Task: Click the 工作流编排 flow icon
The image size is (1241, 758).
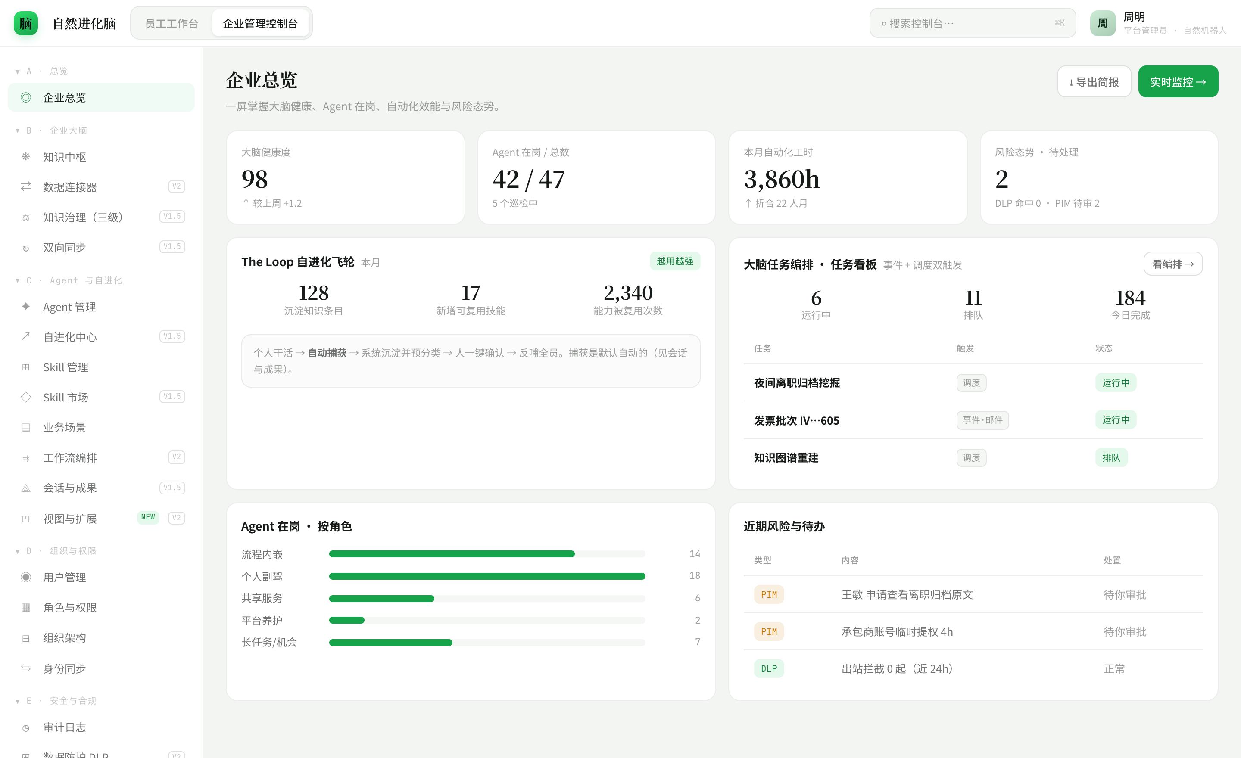Action: [x=26, y=458]
